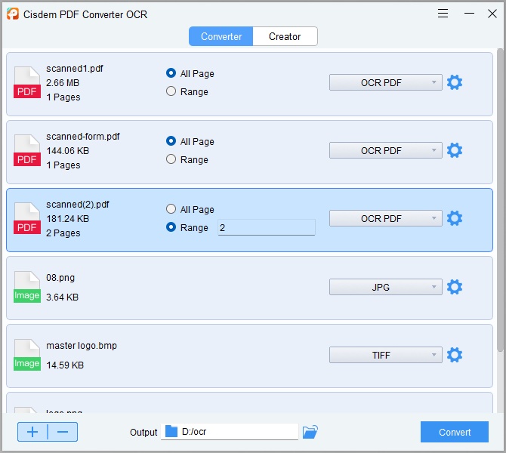Click the Cisdem app logo icon
Image resolution: width=506 pixels, height=453 pixels.
click(x=13, y=14)
